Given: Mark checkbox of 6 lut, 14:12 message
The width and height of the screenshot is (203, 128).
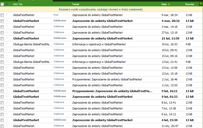Looking at the screenshot, I should pyautogui.click(x=2, y=115).
